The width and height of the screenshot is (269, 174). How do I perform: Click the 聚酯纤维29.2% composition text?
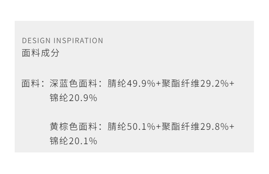coord(196,84)
